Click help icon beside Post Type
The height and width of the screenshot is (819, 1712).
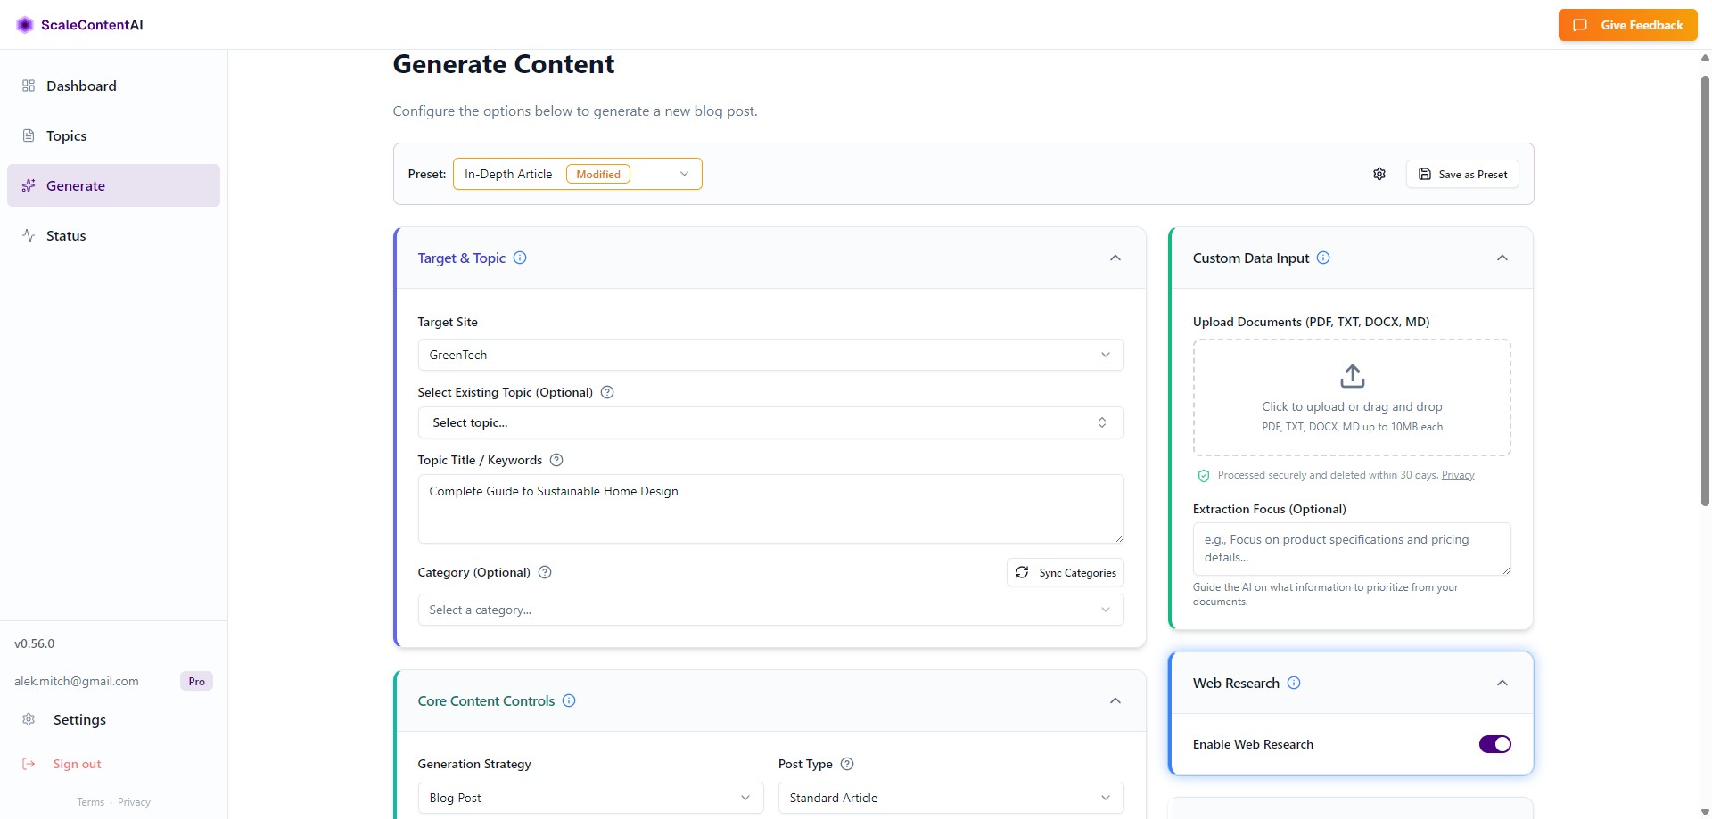[847, 764]
